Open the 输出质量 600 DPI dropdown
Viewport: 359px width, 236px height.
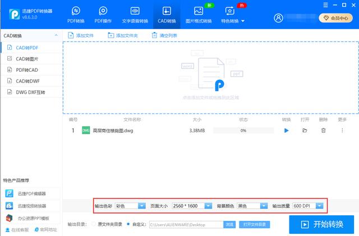click(308, 206)
